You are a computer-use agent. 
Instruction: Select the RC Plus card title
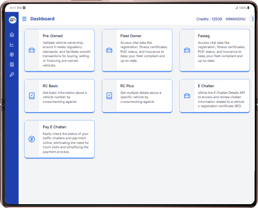pyautogui.click(x=127, y=86)
